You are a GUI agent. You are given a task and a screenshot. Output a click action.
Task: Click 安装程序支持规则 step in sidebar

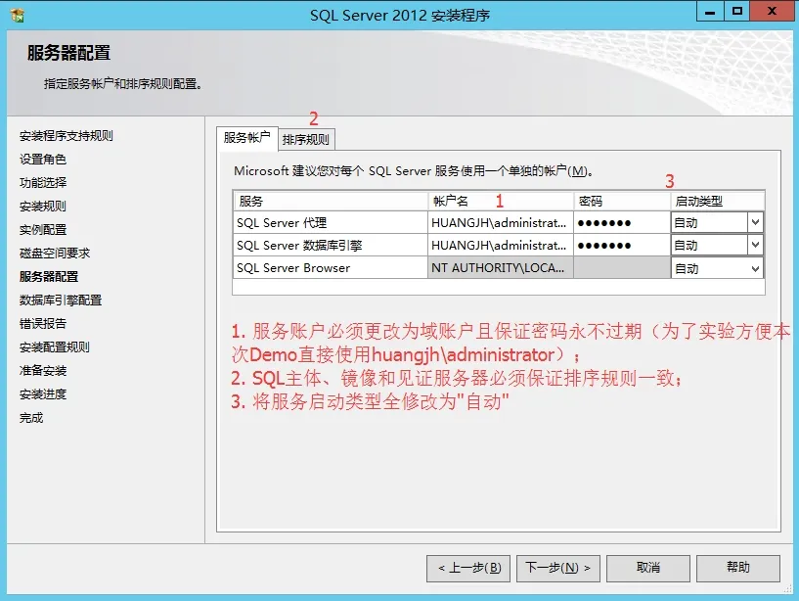[x=67, y=136]
